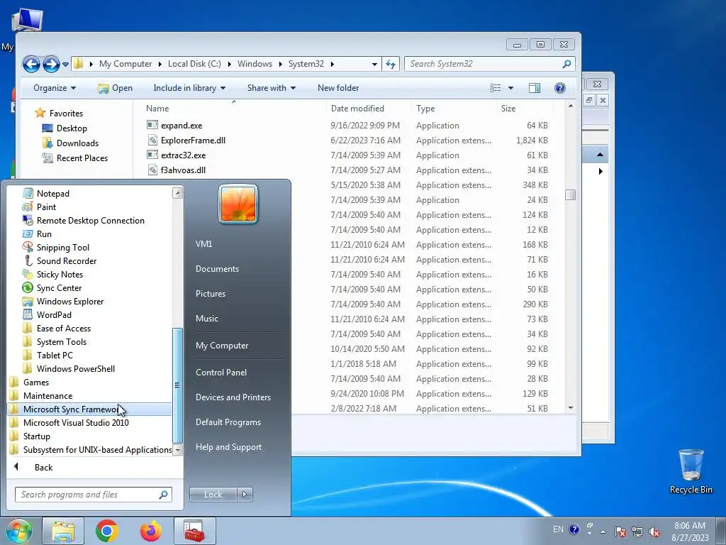Expand Microsoft Visual Studio 2010 folder

(x=76, y=422)
